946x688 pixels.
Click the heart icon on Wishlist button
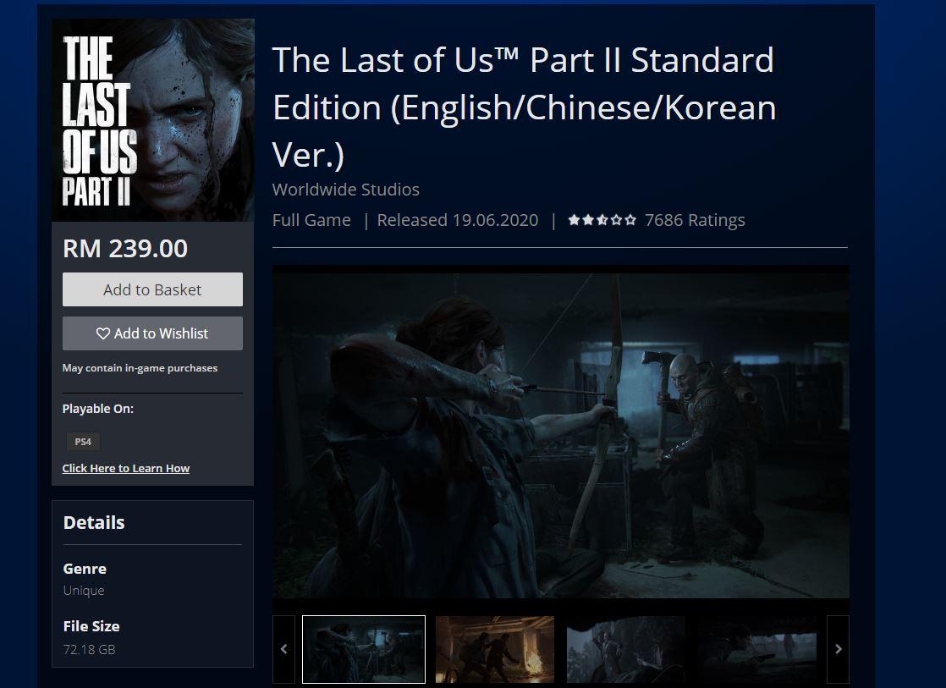click(103, 333)
